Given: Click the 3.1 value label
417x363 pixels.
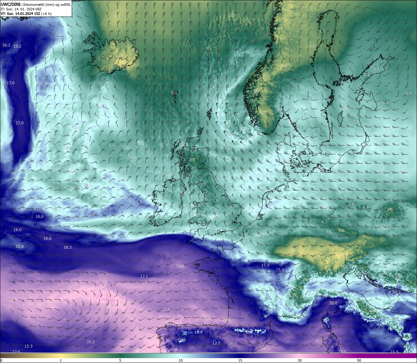Looking at the screenshot, I should pyautogui.click(x=208, y=49).
